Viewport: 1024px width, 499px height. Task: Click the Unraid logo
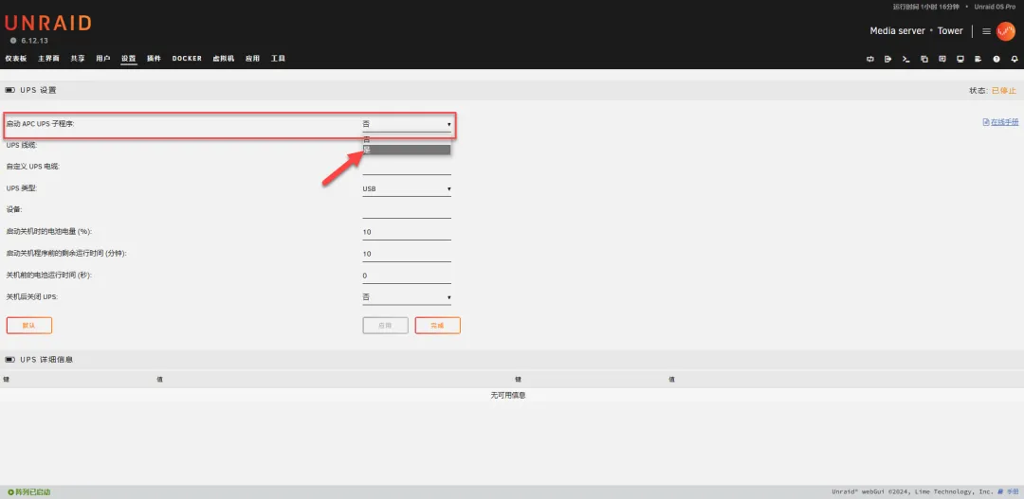47,24
